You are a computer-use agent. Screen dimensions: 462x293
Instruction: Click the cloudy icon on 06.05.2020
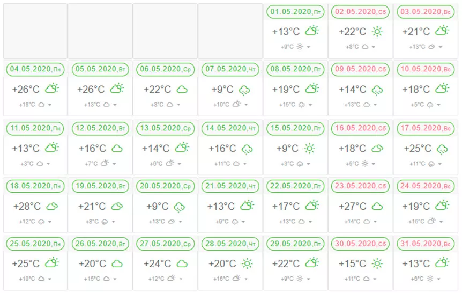tap(182, 90)
